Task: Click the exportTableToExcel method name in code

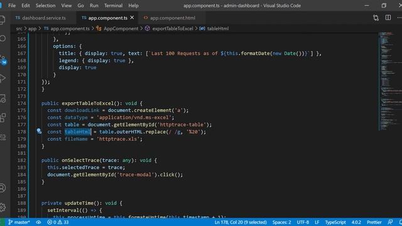Action: pyautogui.click(x=88, y=103)
